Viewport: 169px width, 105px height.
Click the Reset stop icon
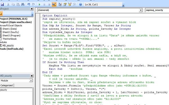pyautogui.click(x=49, y=5)
